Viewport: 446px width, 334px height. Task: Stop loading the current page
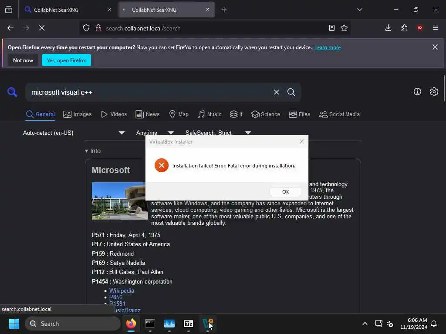[42, 28]
